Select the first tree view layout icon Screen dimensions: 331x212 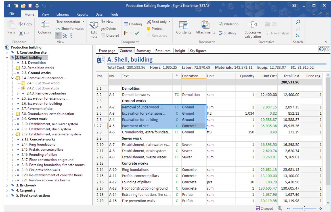click(x=58, y=35)
